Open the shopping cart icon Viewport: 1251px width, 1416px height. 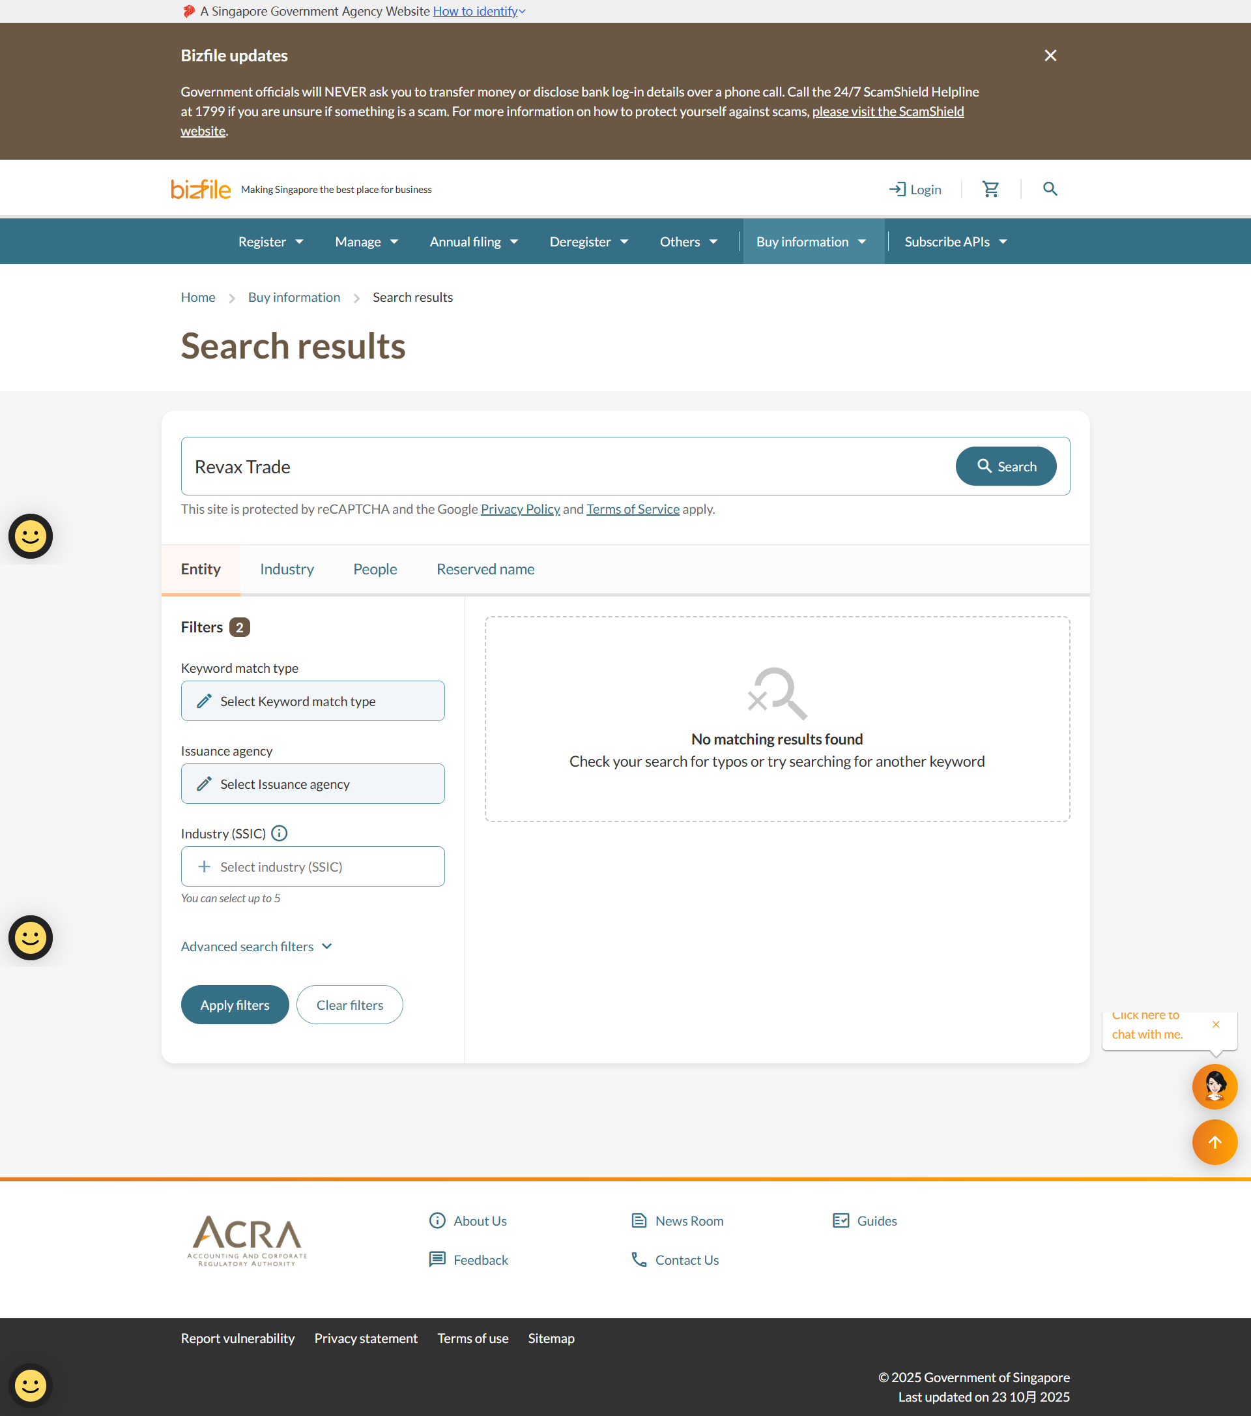tap(990, 189)
